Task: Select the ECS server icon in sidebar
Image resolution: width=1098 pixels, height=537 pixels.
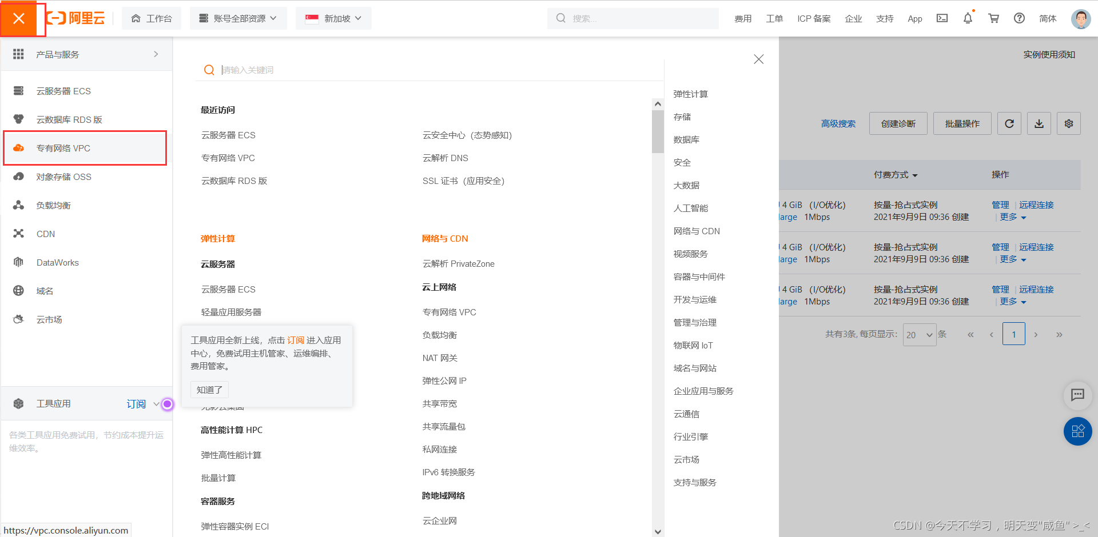Action: [18, 91]
